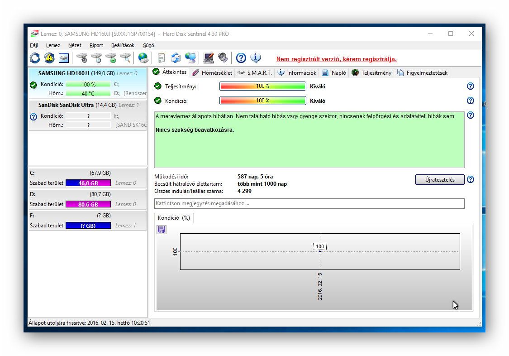Click the Újratesztelés button
Image resolution: width=509 pixels, height=356 pixels.
click(440, 180)
